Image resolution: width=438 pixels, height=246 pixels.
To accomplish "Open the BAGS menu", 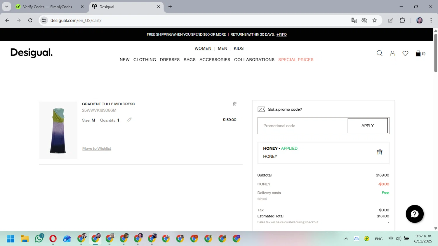I will point(190,60).
